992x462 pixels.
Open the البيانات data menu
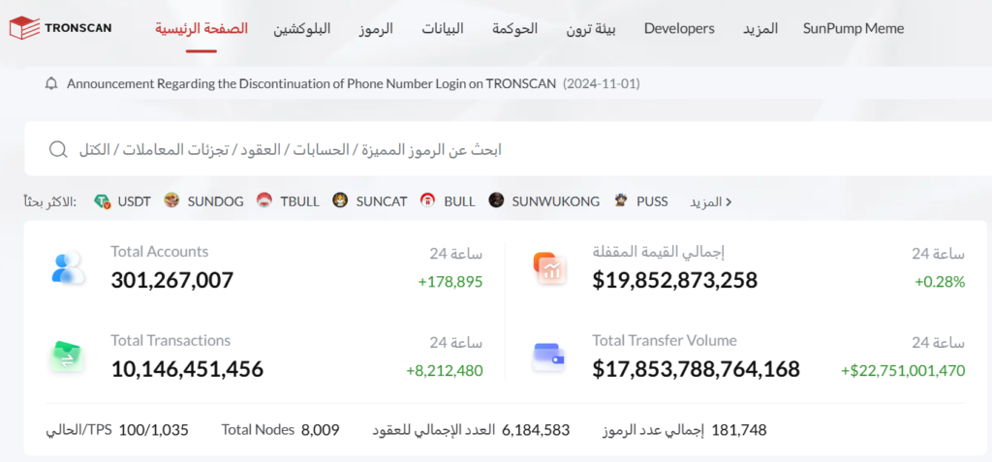443,28
